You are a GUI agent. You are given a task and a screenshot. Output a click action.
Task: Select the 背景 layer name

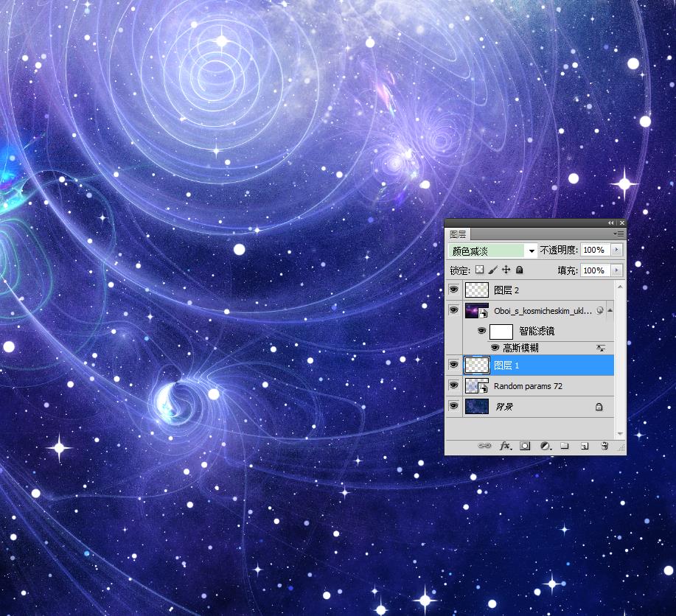[504, 407]
